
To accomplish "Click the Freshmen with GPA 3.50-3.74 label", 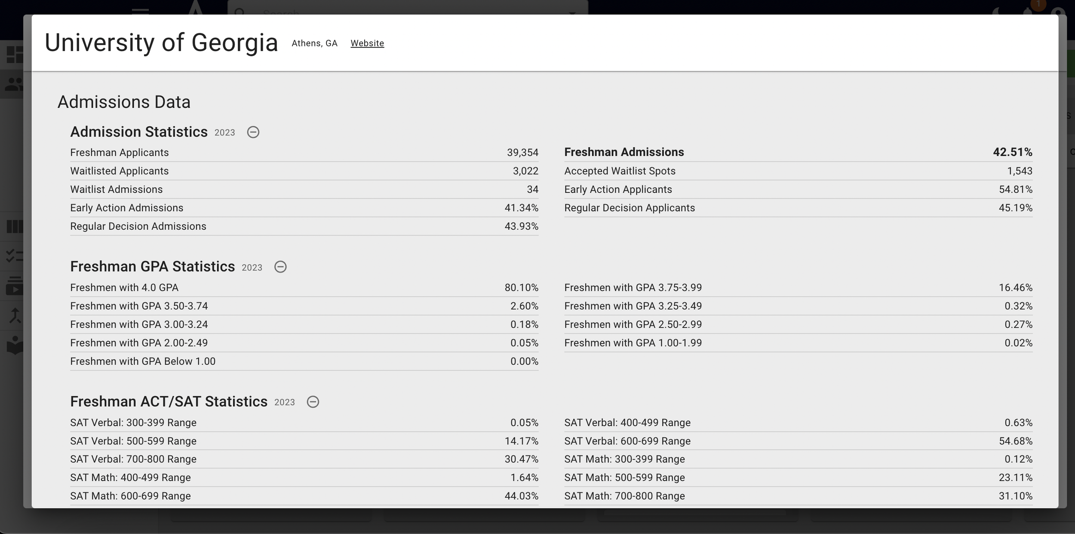I will coord(139,306).
